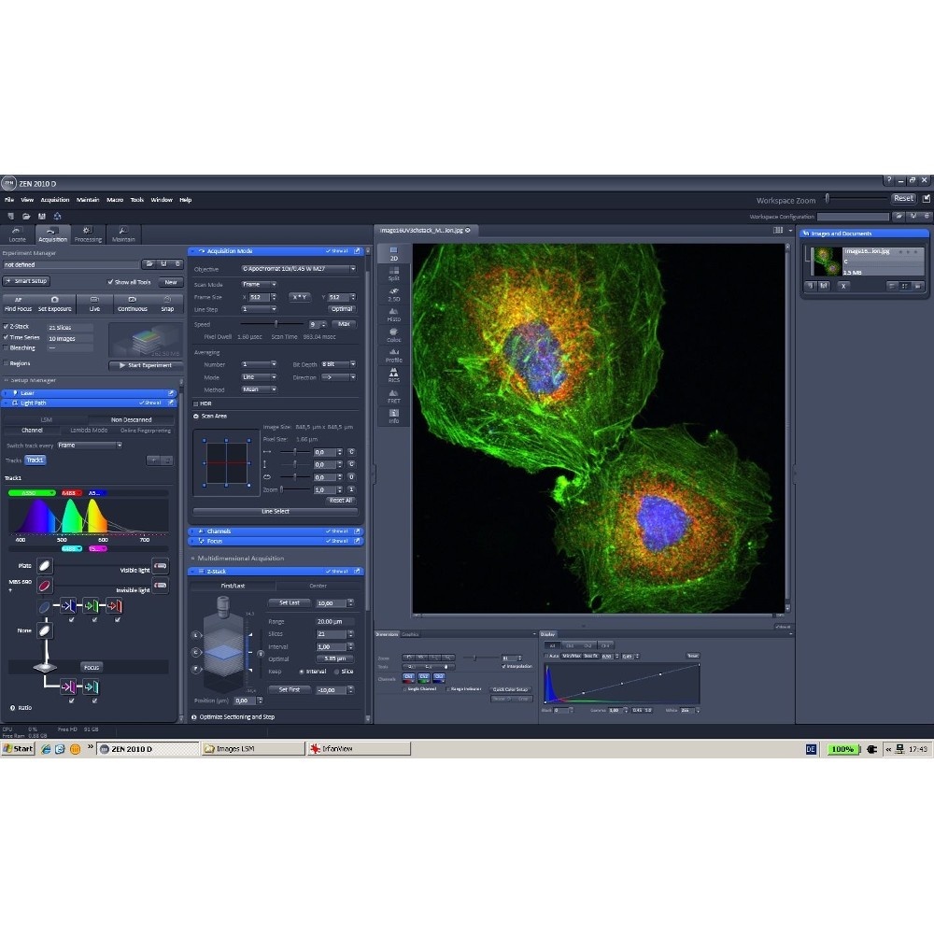This screenshot has width=934, height=934.
Task: Click the Set Exposure camera icon
Action: click(x=55, y=304)
